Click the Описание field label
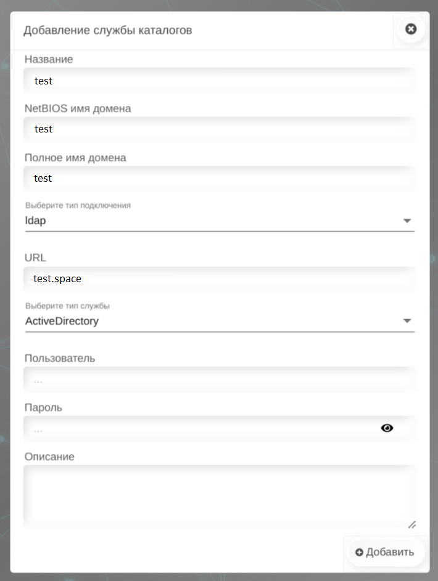The height and width of the screenshot is (581, 438). point(49,457)
